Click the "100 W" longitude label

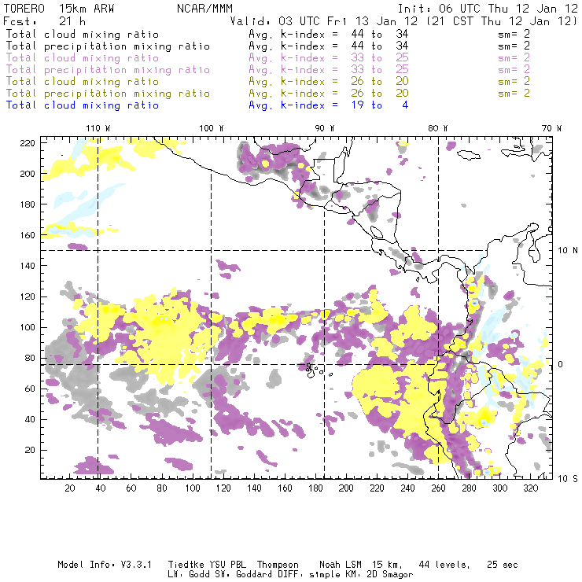212,128
